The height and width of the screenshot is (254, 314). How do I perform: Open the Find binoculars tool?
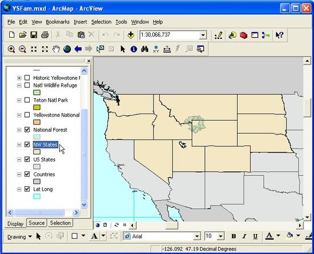tap(144, 49)
